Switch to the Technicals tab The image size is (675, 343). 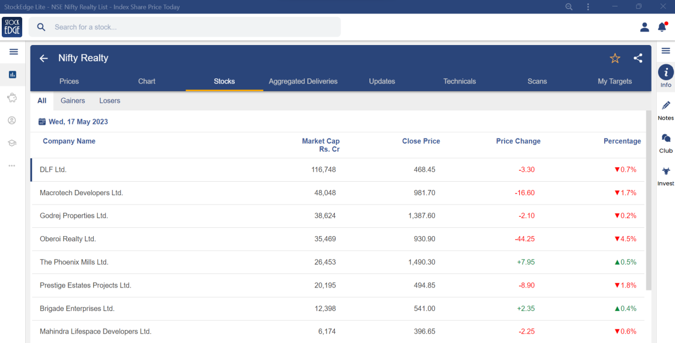[x=460, y=81]
